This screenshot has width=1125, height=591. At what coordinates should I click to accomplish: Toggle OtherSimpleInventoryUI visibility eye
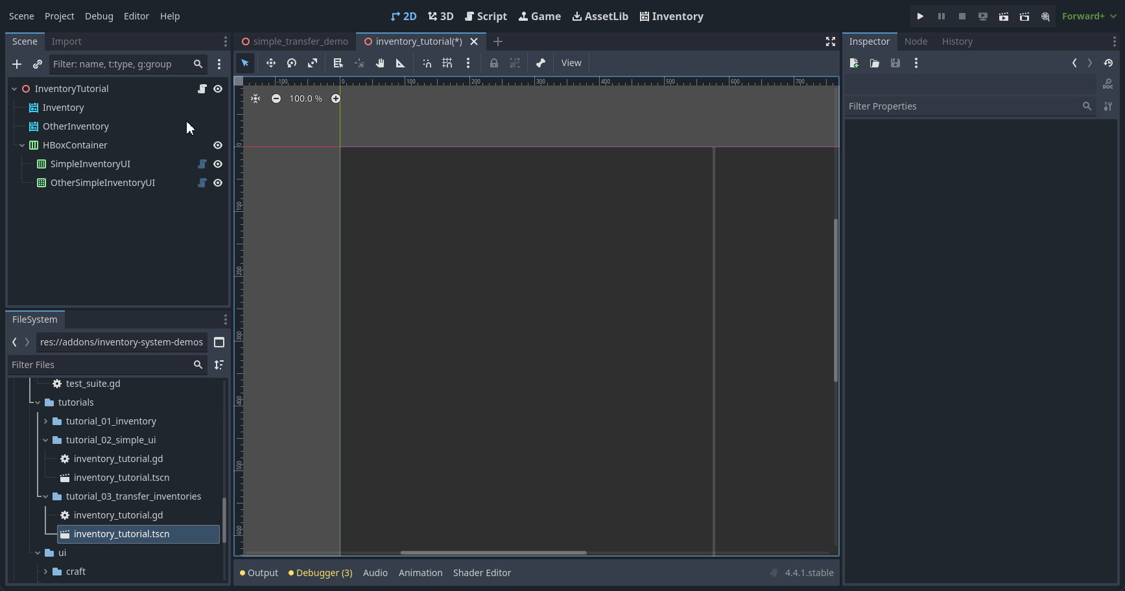(x=218, y=183)
